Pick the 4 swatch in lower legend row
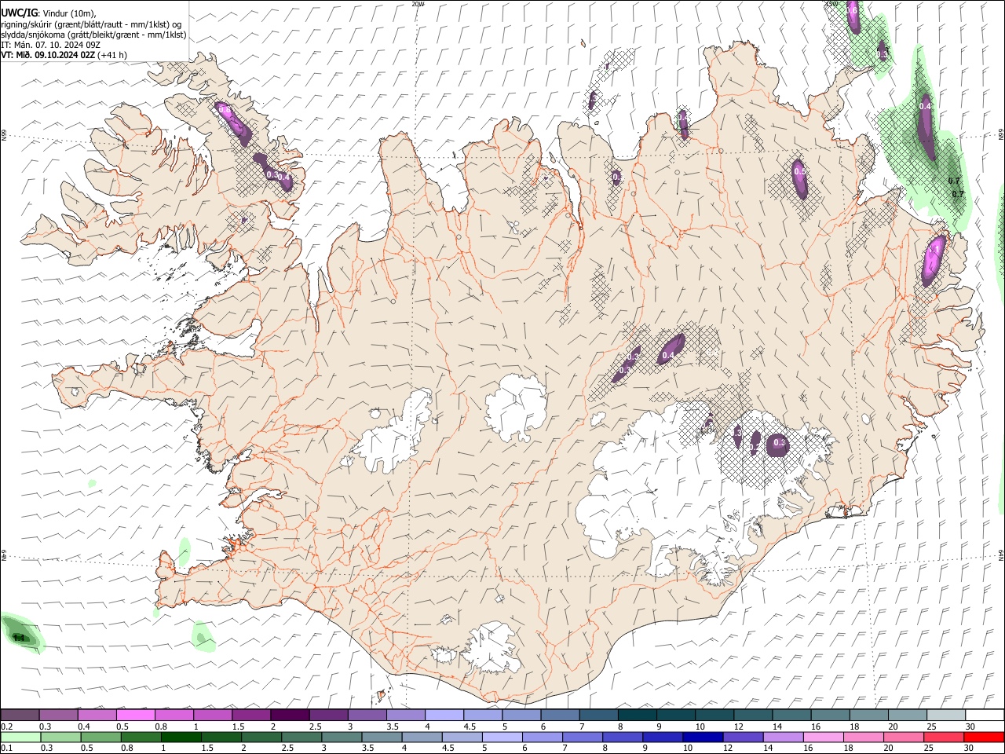Viewport: 1005px width, 754px height. (x=422, y=737)
